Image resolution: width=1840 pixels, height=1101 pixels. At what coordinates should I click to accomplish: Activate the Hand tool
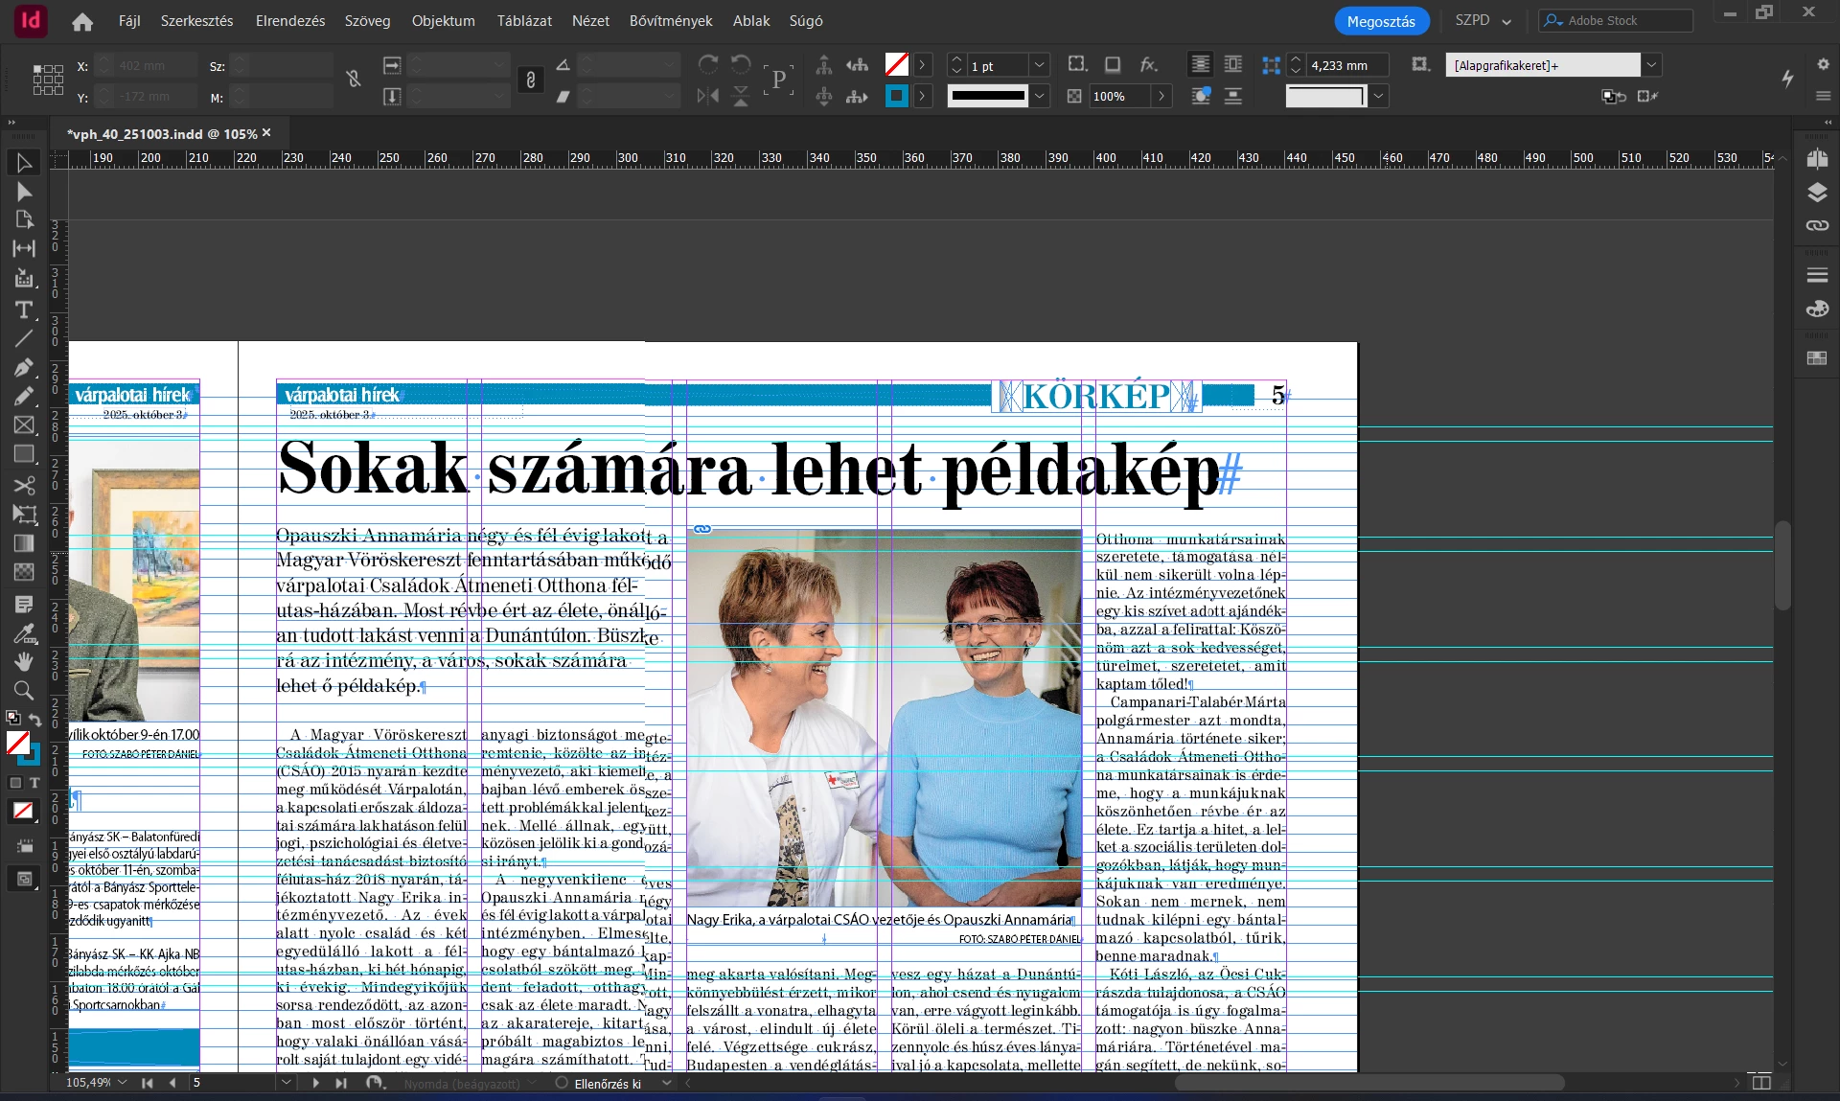(24, 661)
